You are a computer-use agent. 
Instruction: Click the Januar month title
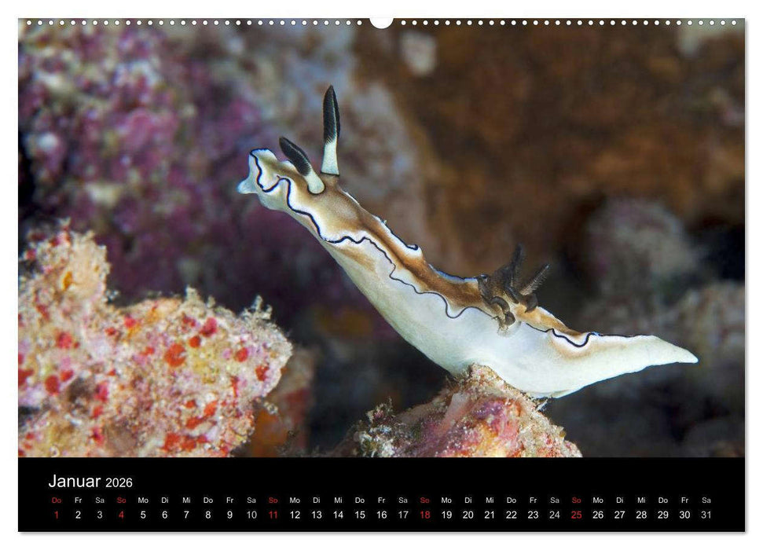click(x=75, y=481)
